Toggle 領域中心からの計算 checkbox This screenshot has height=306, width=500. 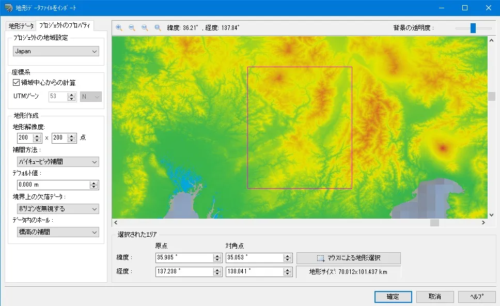(x=16, y=82)
